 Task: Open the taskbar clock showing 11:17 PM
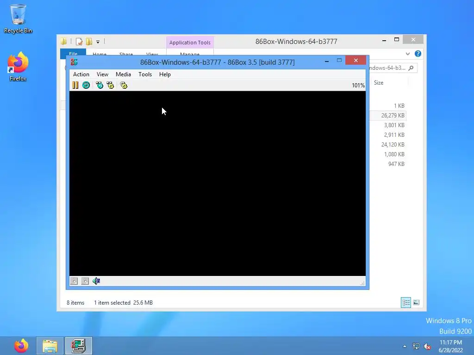point(451,346)
